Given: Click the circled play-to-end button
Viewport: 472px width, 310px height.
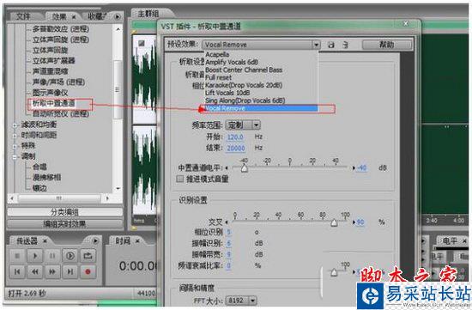Looking at the screenshot, I should 70,256.
